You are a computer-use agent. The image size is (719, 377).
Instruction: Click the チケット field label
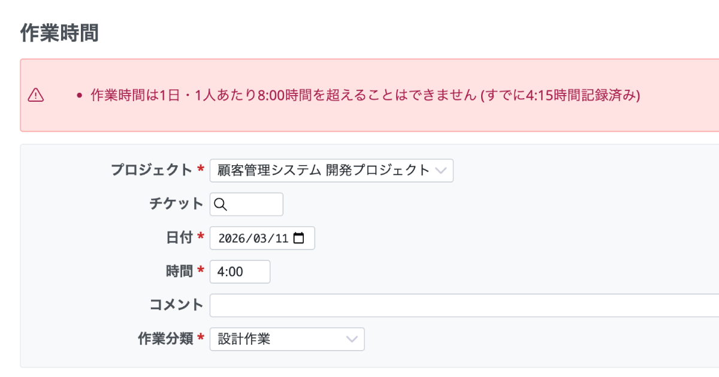(176, 204)
